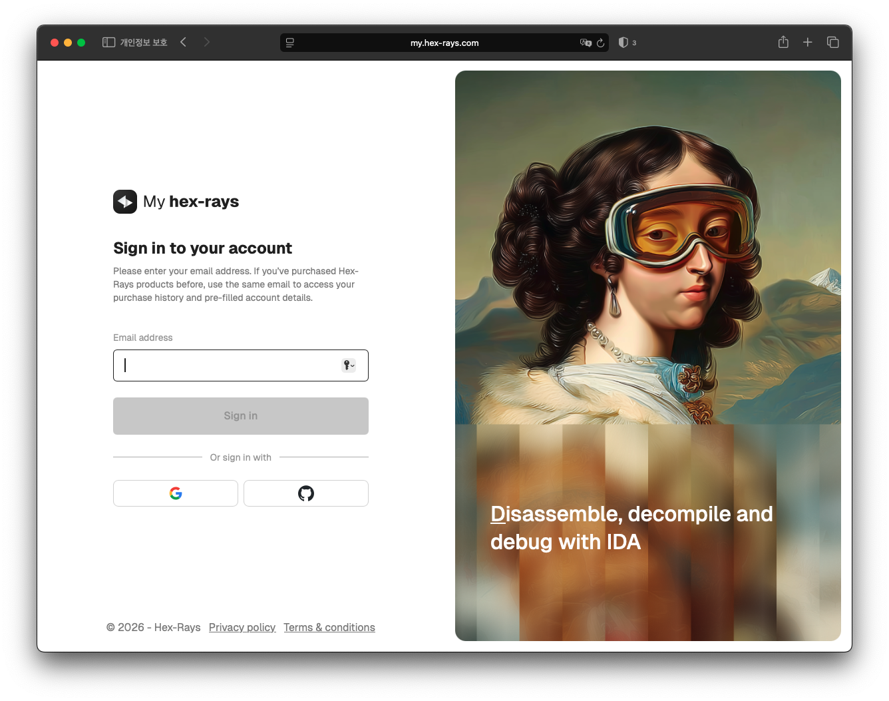Click the translate icon in address bar
The width and height of the screenshot is (889, 701).
click(x=586, y=43)
